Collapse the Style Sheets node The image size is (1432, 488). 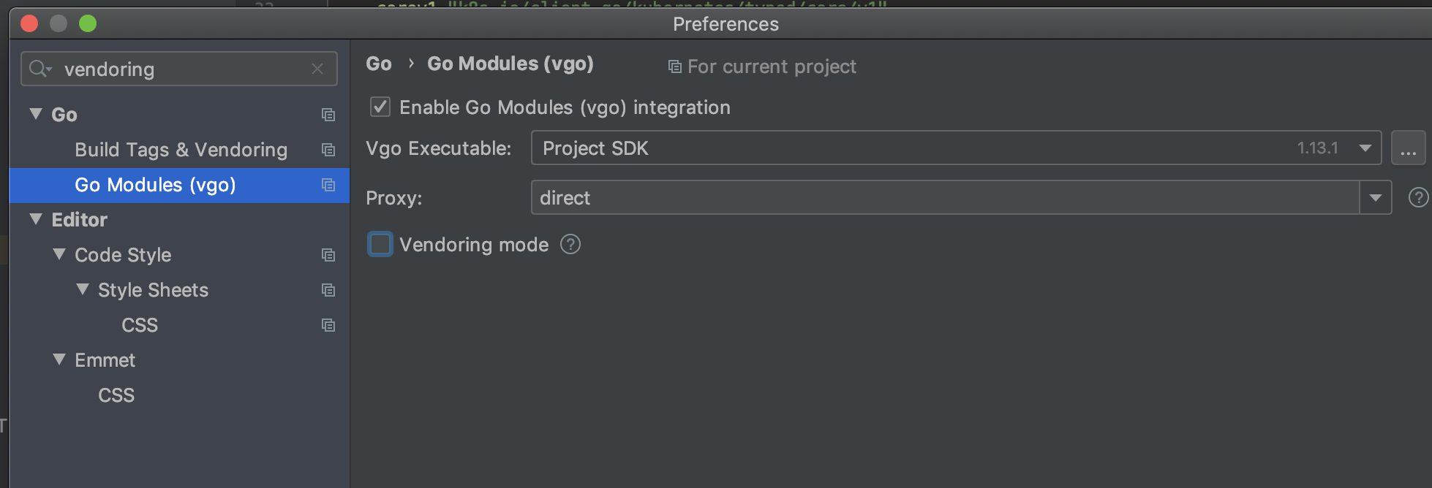82,290
